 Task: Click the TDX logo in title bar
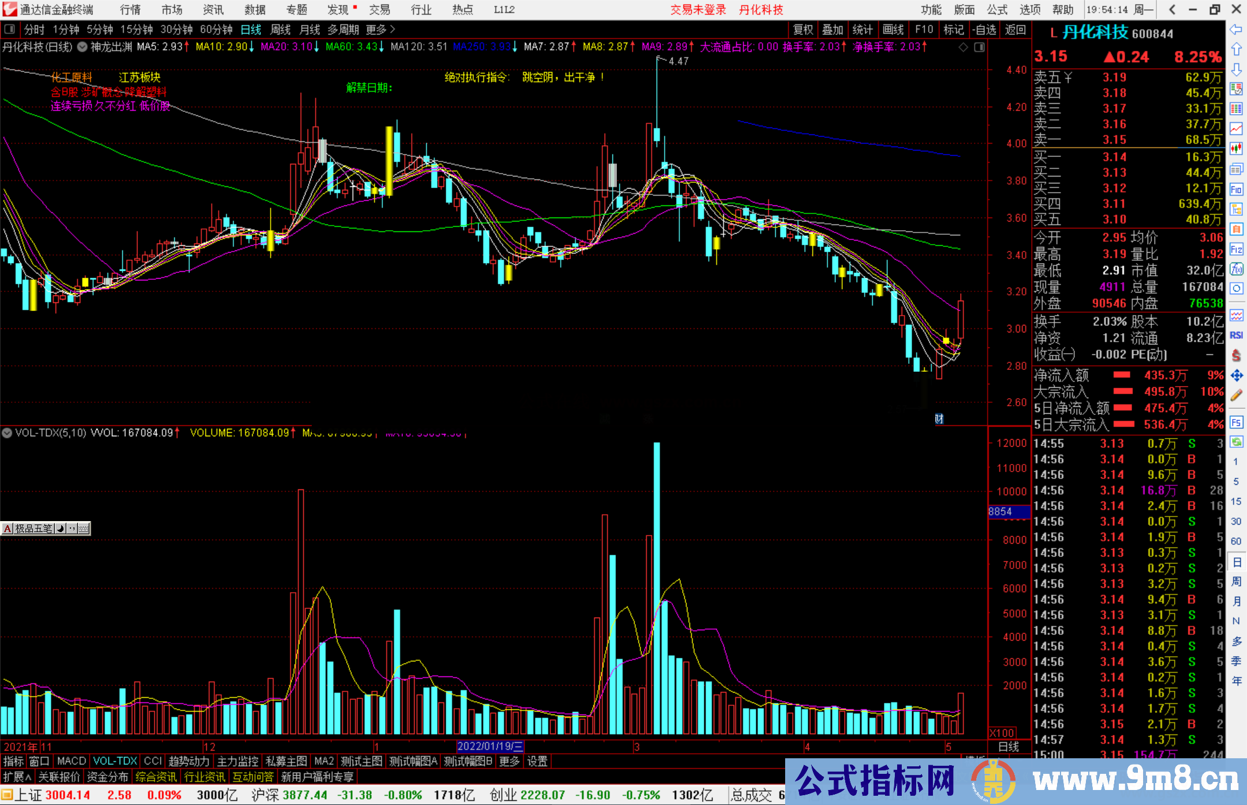tap(9, 9)
